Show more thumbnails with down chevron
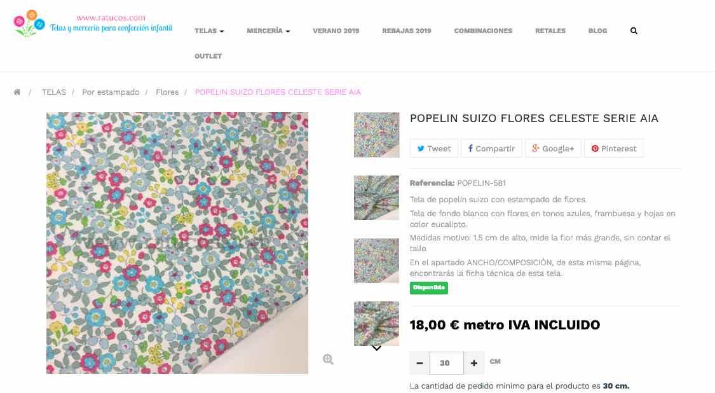 pyautogui.click(x=376, y=348)
